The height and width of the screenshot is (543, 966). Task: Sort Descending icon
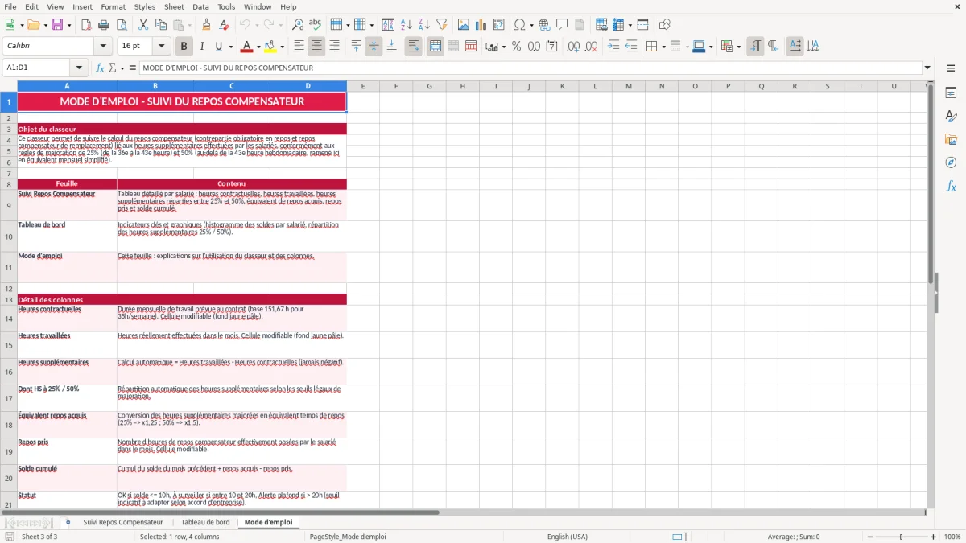click(423, 25)
